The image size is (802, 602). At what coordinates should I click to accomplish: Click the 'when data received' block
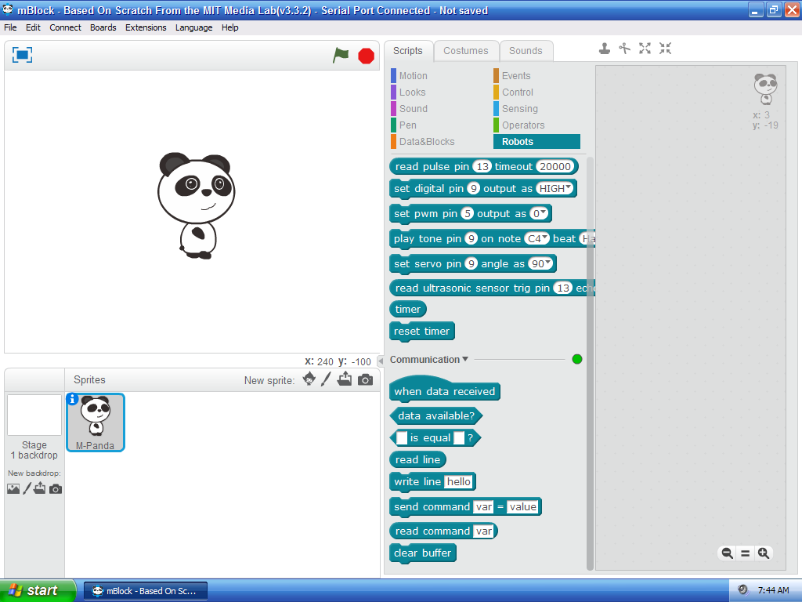(445, 390)
